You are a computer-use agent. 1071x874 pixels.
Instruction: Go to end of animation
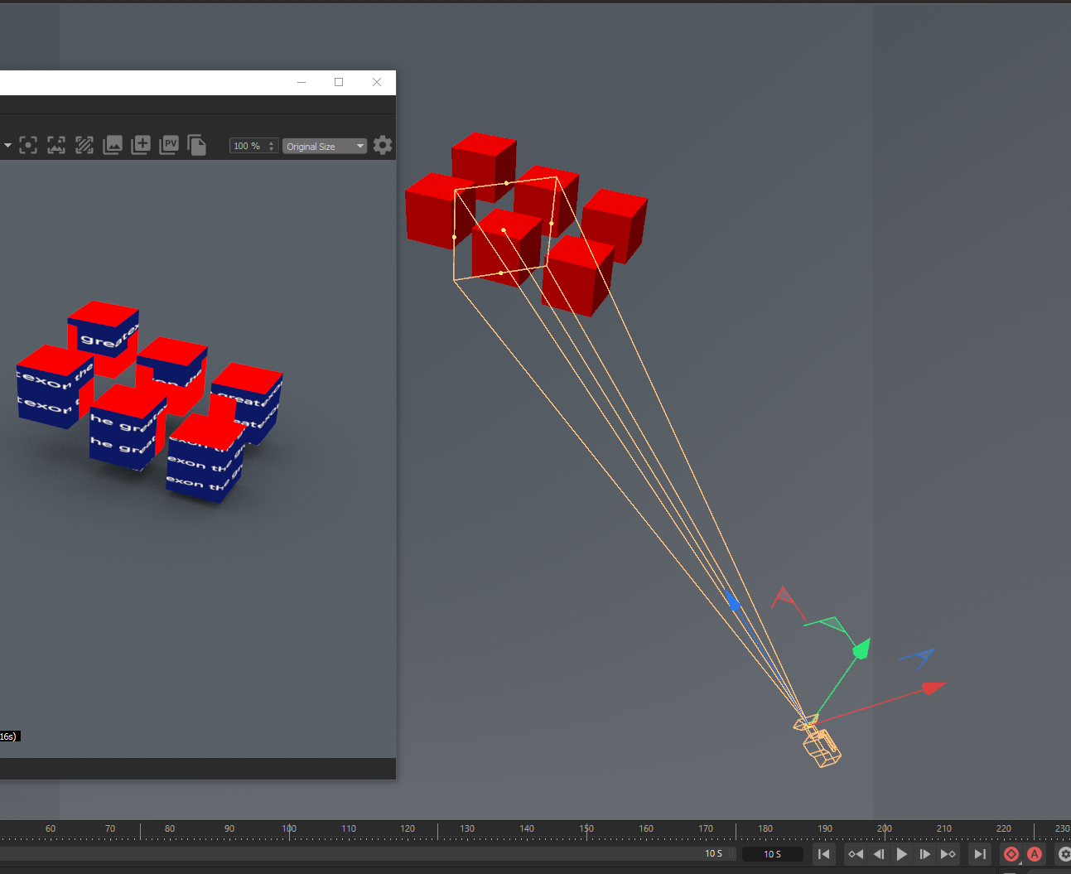click(x=980, y=854)
